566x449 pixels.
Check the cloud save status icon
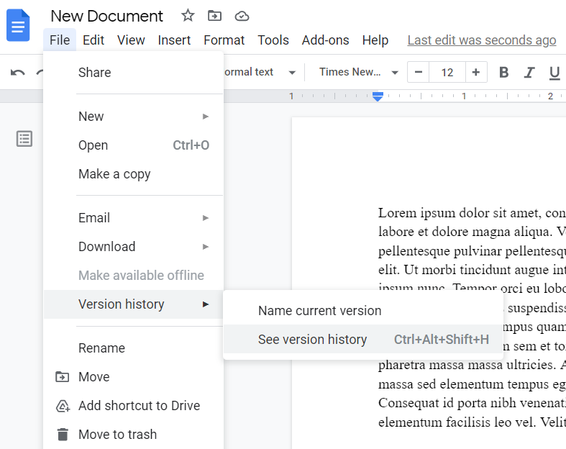242,17
